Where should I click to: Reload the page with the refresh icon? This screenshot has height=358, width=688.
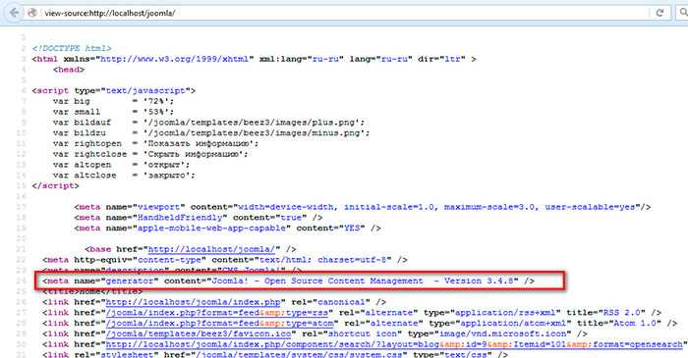click(659, 13)
